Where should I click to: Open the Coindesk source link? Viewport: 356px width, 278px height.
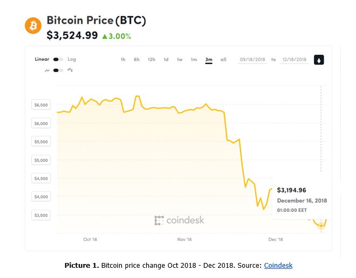(278, 265)
